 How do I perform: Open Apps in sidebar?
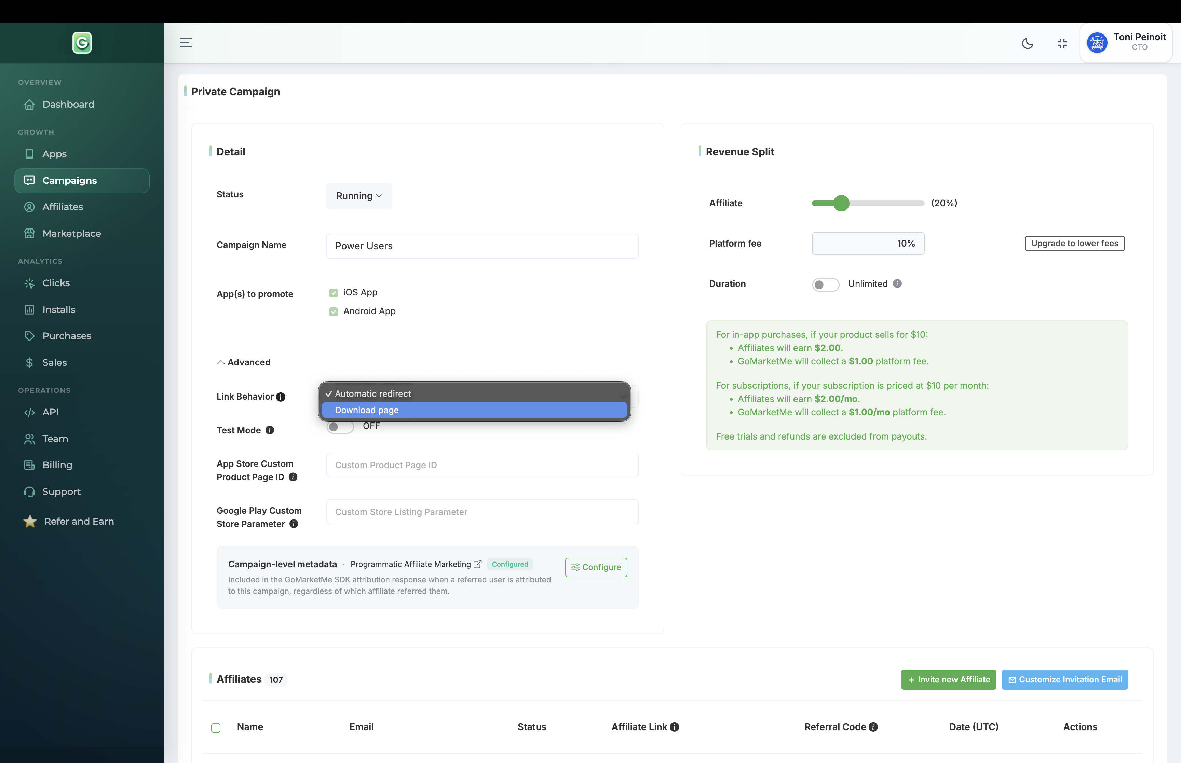click(82, 154)
